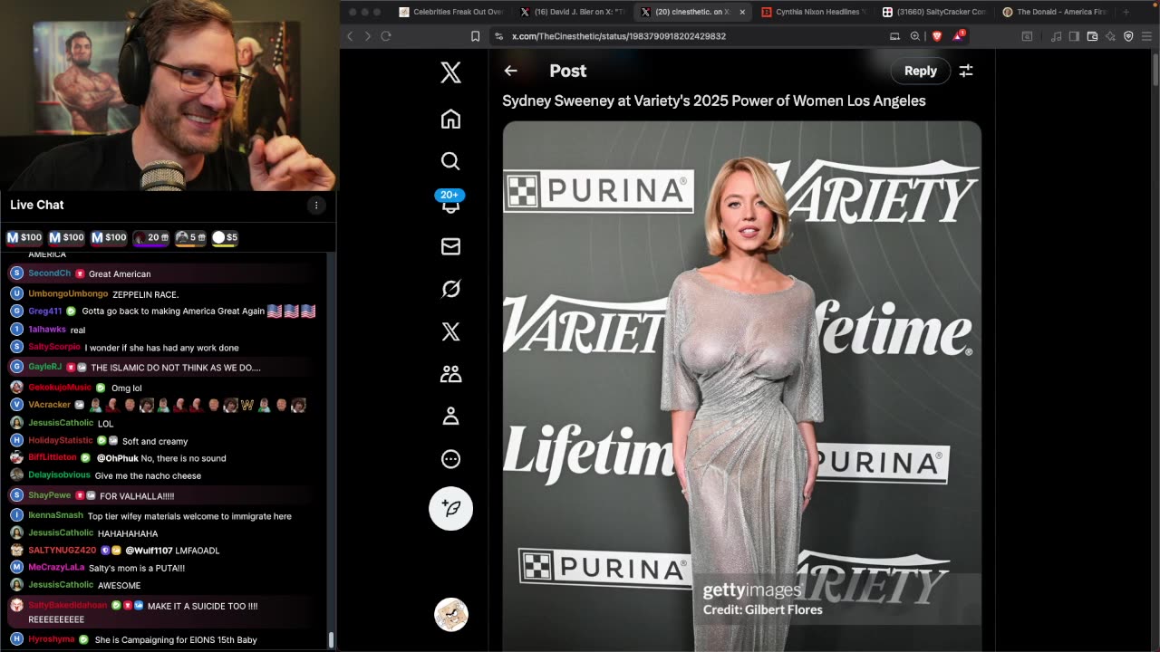Open Brave Shields lion icon
The width and height of the screenshot is (1160, 652).
pyautogui.click(x=936, y=36)
